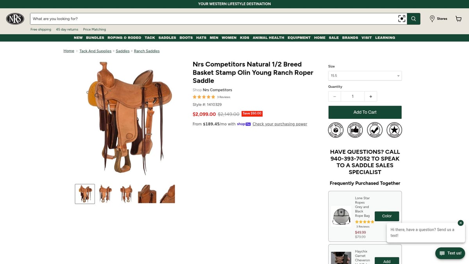This screenshot has height=264, width=469.
Task: Follow the Ranch Saddles breadcrumb link
Action: point(147,51)
